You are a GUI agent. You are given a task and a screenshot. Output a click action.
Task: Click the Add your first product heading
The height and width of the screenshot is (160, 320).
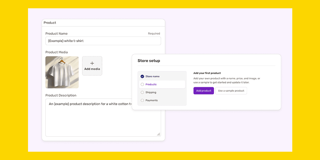(207, 73)
